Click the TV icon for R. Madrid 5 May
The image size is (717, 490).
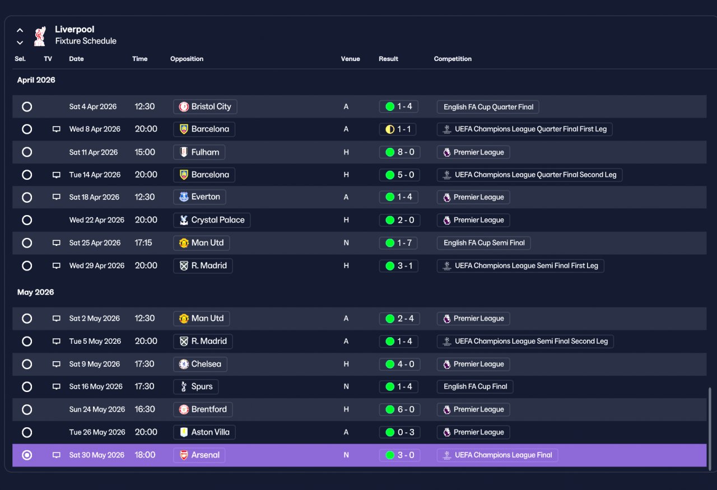tap(57, 342)
